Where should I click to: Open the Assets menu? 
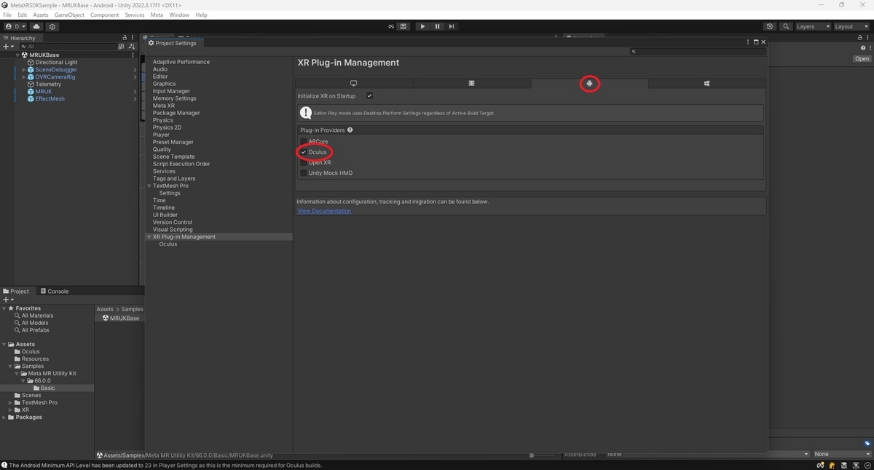pyautogui.click(x=41, y=15)
